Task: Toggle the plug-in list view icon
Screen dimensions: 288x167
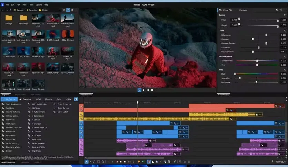Action: (x=76, y=99)
